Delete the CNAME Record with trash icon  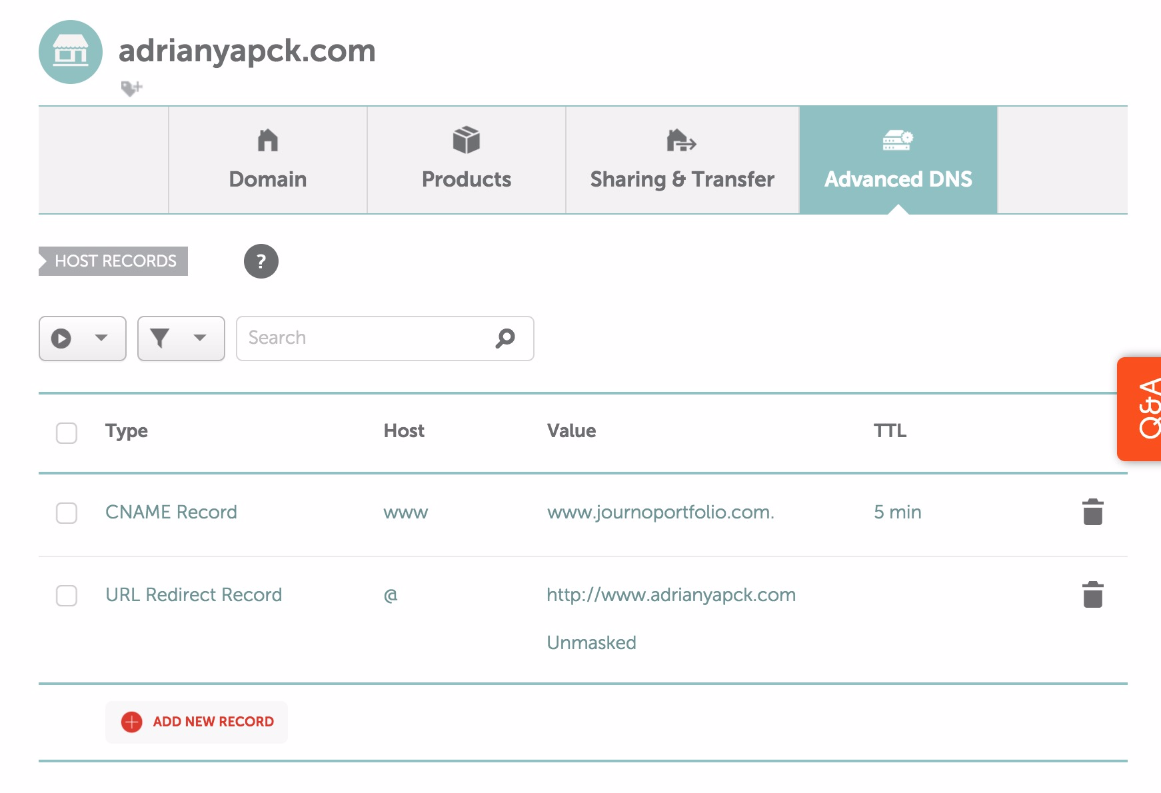(1093, 512)
